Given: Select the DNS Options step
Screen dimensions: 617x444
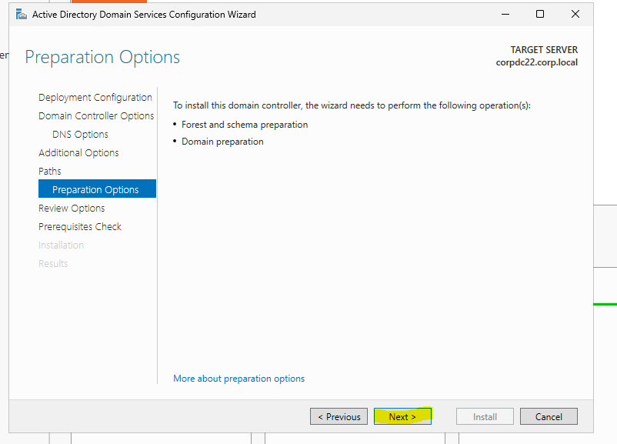Looking at the screenshot, I should click(x=79, y=134).
